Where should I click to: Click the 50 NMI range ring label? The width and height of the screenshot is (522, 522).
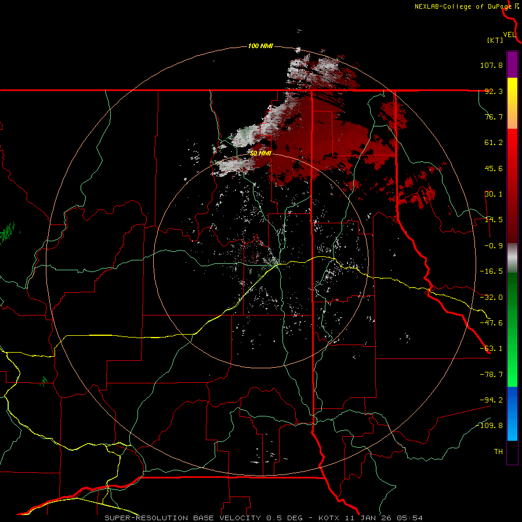[260, 153]
